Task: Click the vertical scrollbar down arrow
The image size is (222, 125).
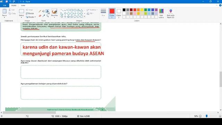Action: click(221, 110)
